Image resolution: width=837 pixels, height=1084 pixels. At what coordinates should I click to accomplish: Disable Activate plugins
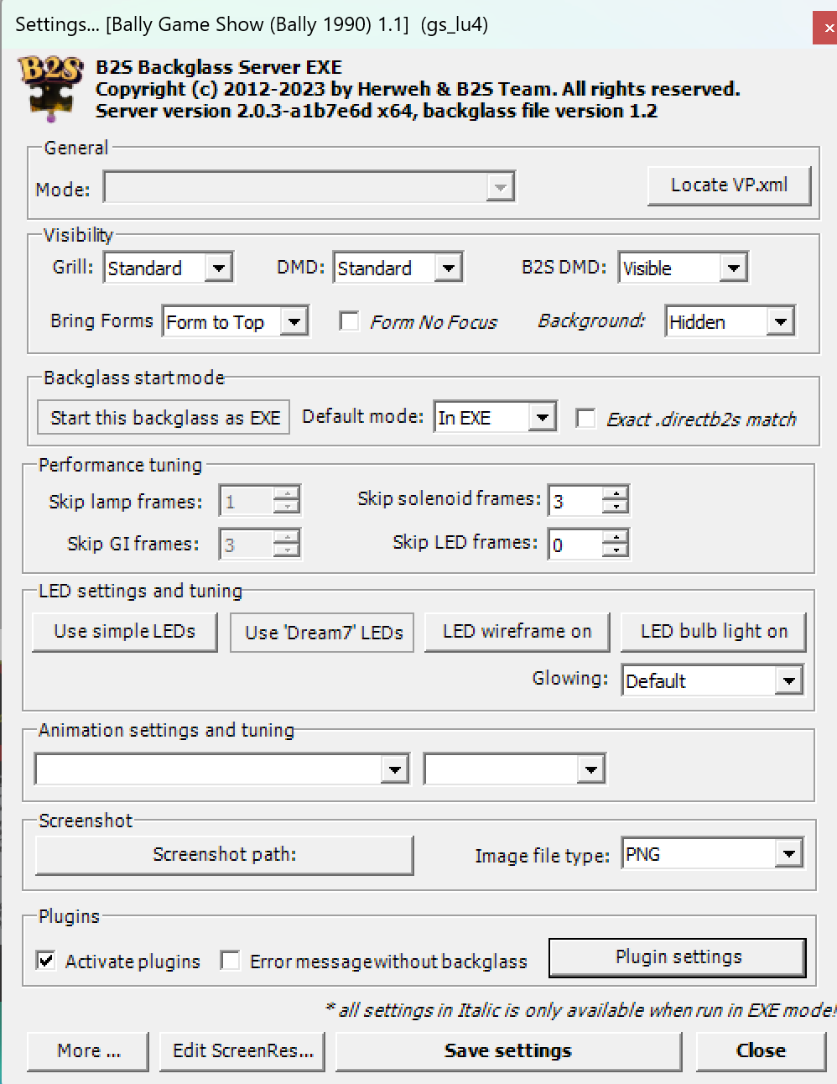(46, 960)
